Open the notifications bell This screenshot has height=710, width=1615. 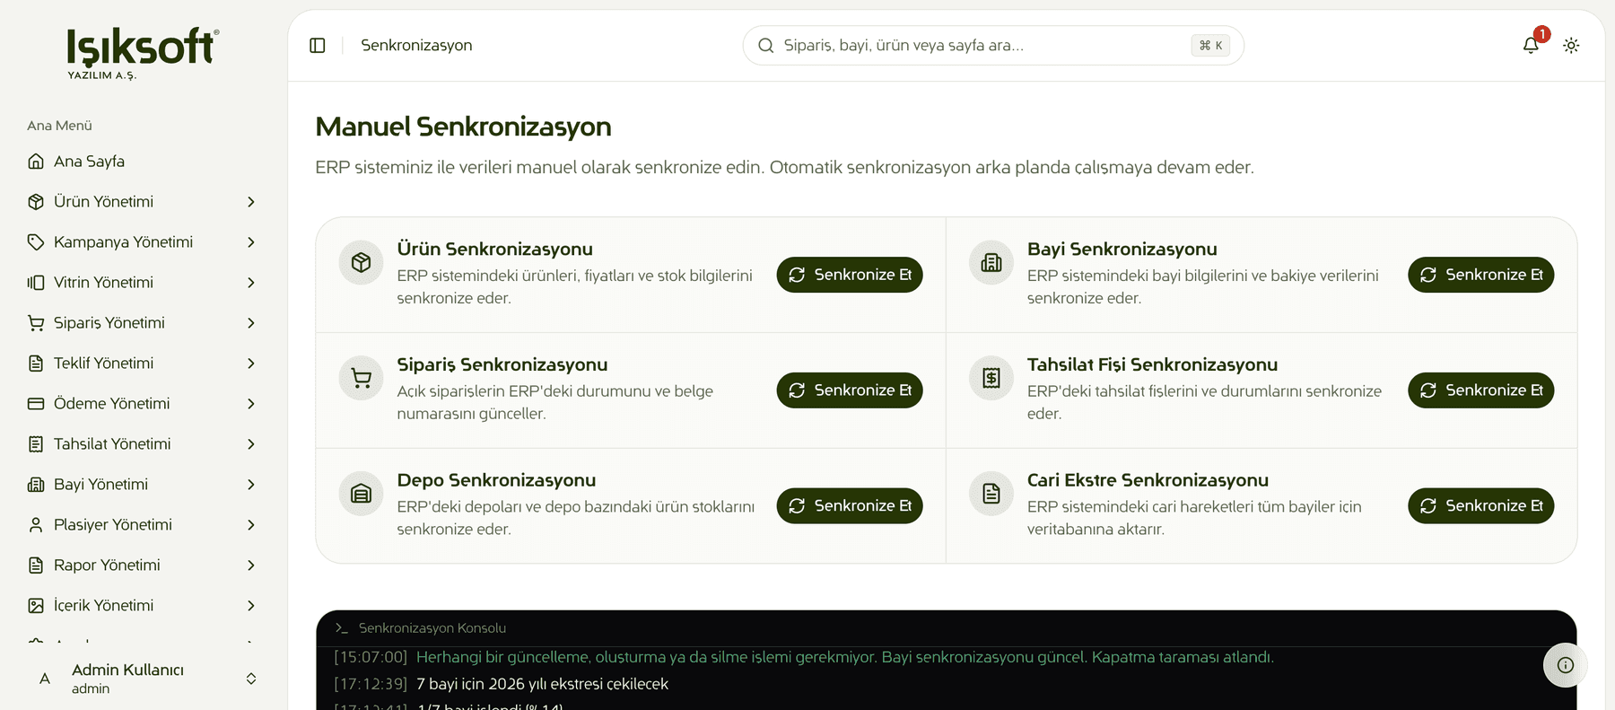tap(1531, 45)
